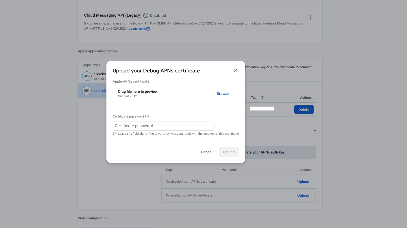The width and height of the screenshot is (407, 228).
Task: Delete the APNs authentication key
Action: coord(304,109)
